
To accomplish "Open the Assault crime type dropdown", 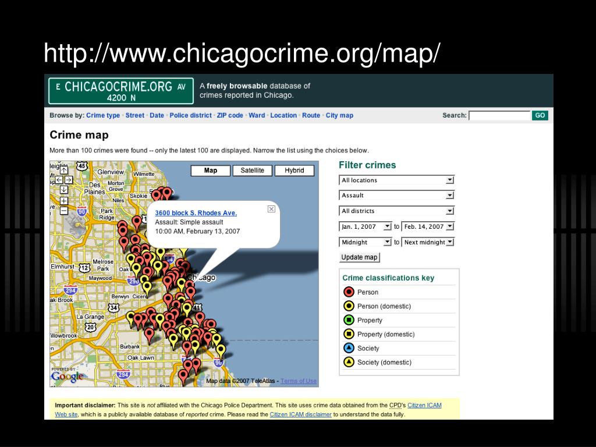I will (396, 196).
